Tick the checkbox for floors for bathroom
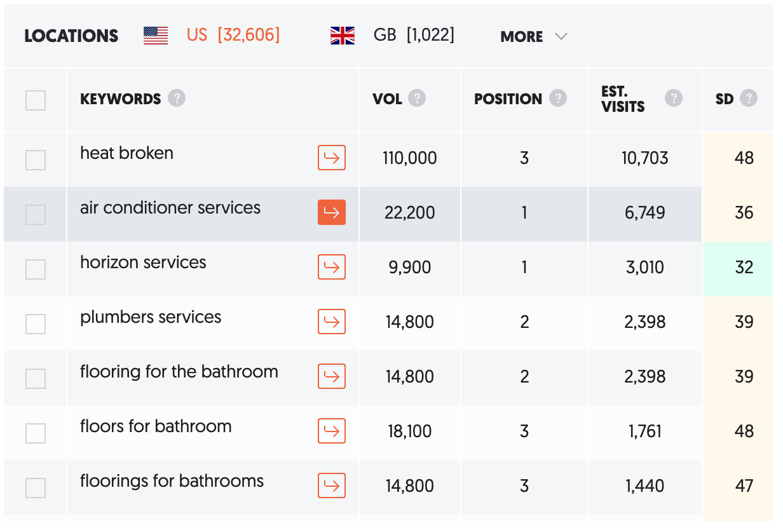 tap(36, 433)
